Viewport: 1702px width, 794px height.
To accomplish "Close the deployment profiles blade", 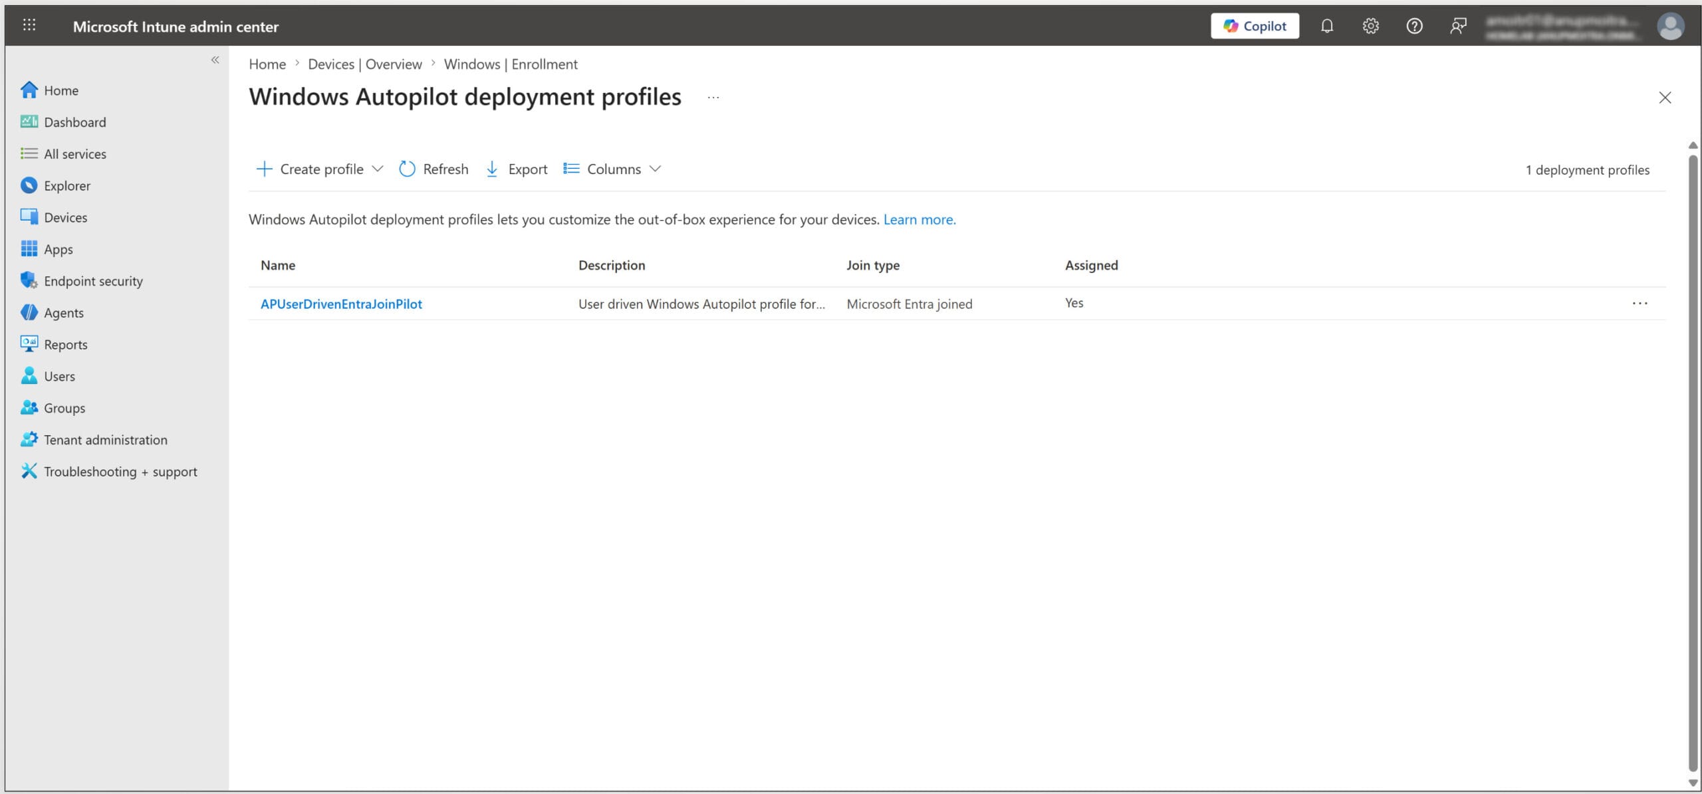I will [1665, 98].
